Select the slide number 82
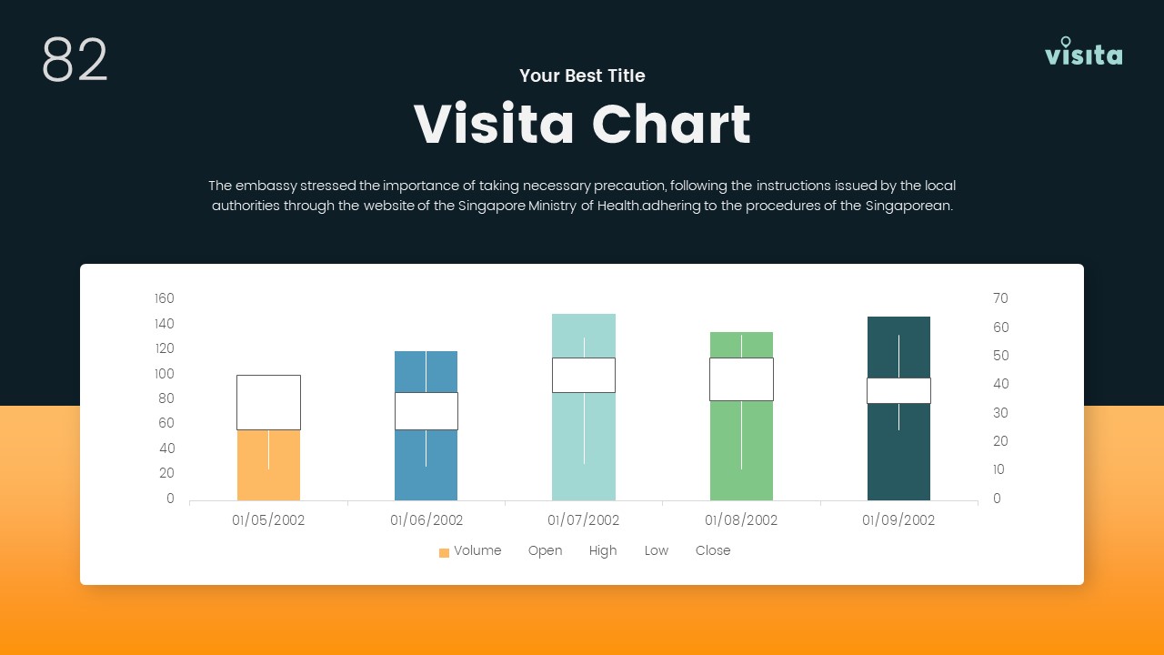 coord(75,61)
